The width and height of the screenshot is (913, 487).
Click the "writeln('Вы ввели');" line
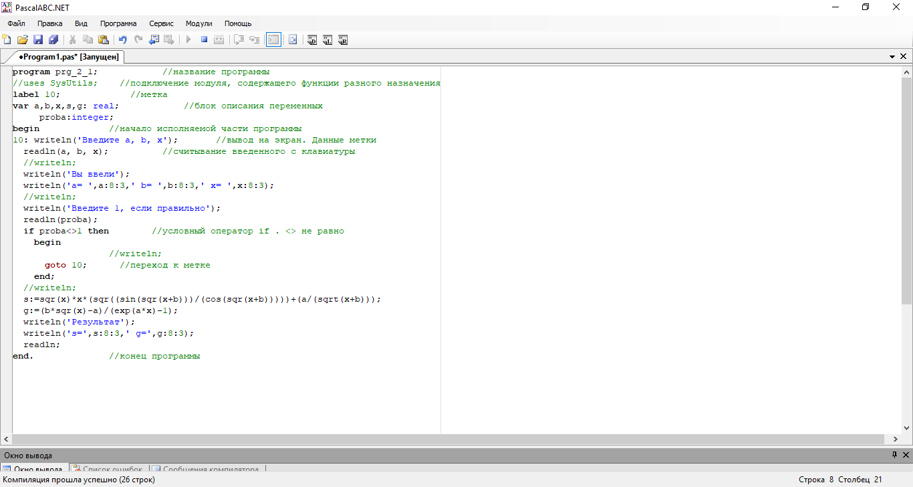click(x=76, y=174)
